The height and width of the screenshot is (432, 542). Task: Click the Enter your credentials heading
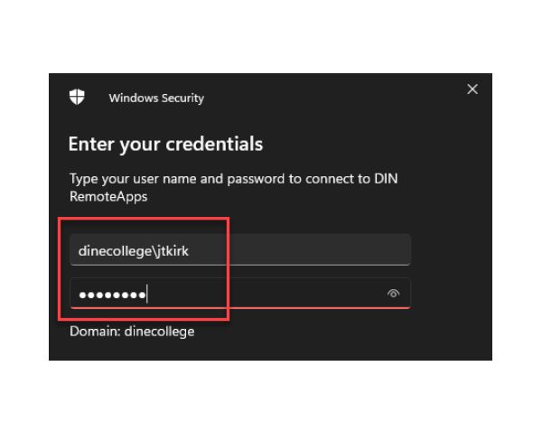pyautogui.click(x=165, y=144)
